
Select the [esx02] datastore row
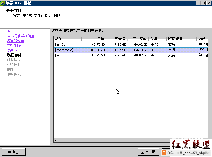[131, 55]
